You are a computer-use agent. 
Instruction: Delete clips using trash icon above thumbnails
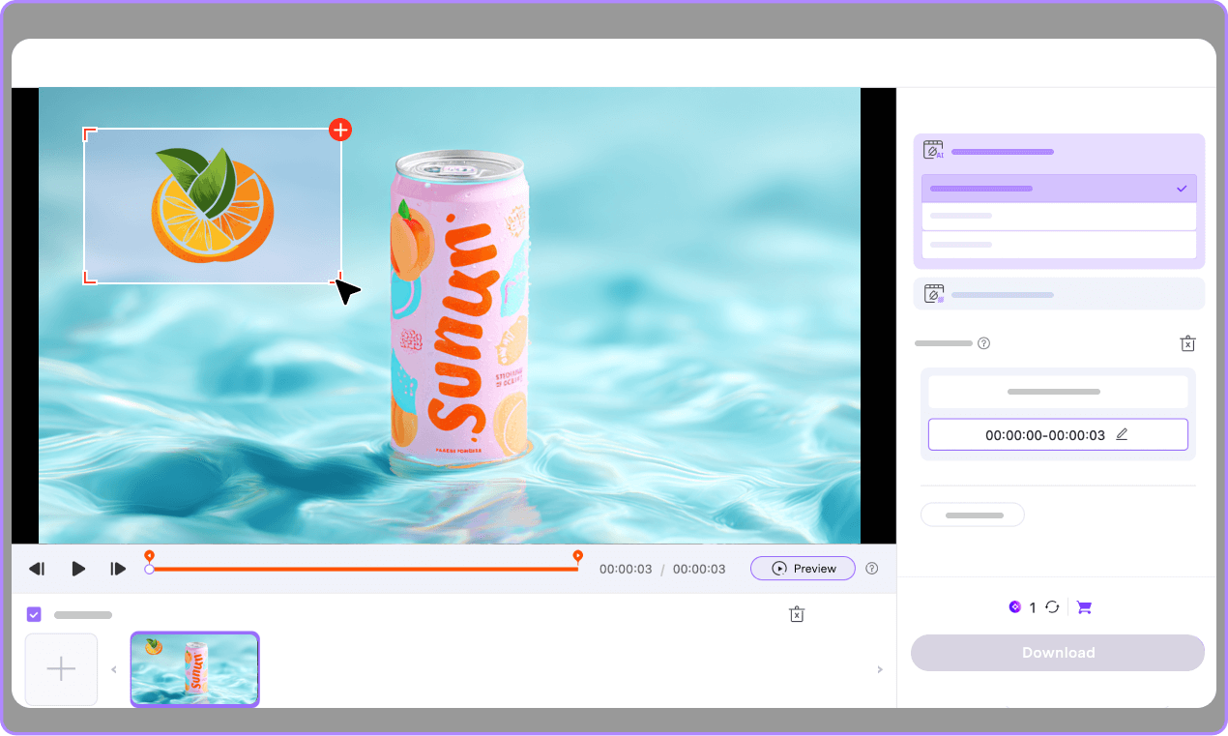[797, 614]
